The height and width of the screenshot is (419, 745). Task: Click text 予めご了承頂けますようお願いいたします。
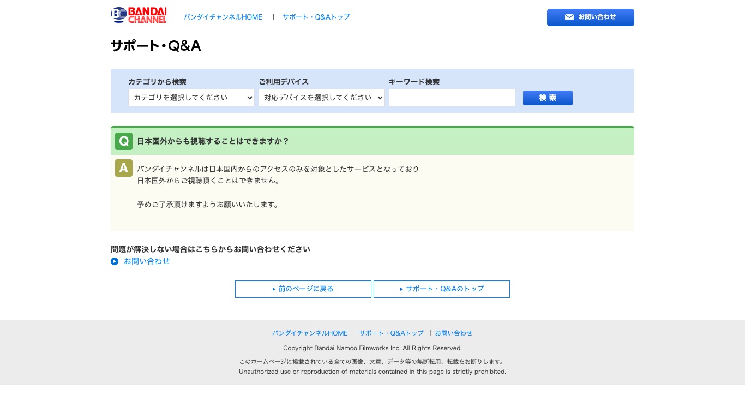[208, 205]
